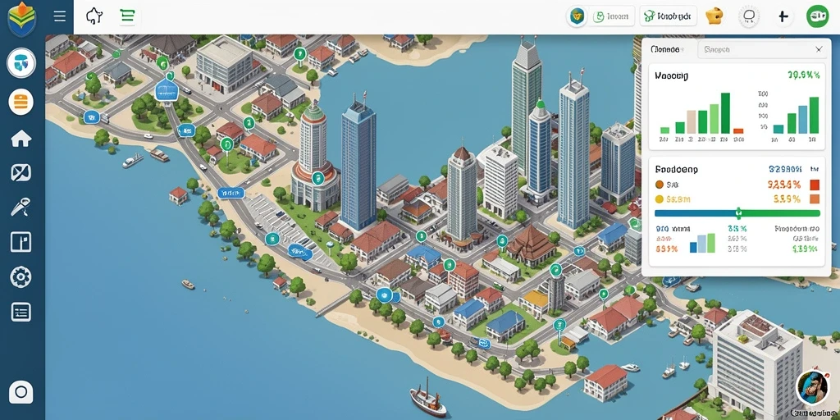Click the orange percentage at the panel's bottom left
Screen dimensions: 840x420
(x=667, y=249)
